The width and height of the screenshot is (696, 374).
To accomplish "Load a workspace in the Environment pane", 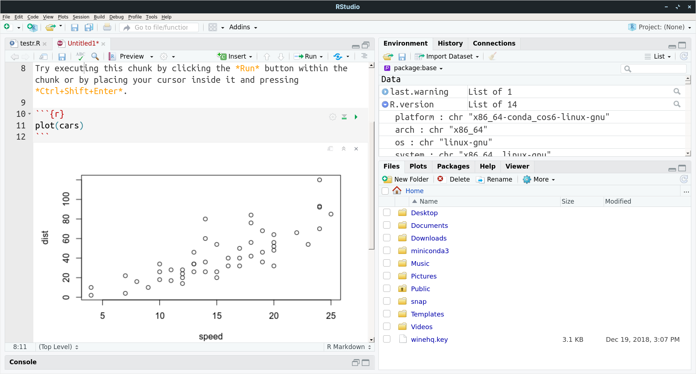I will [388, 56].
